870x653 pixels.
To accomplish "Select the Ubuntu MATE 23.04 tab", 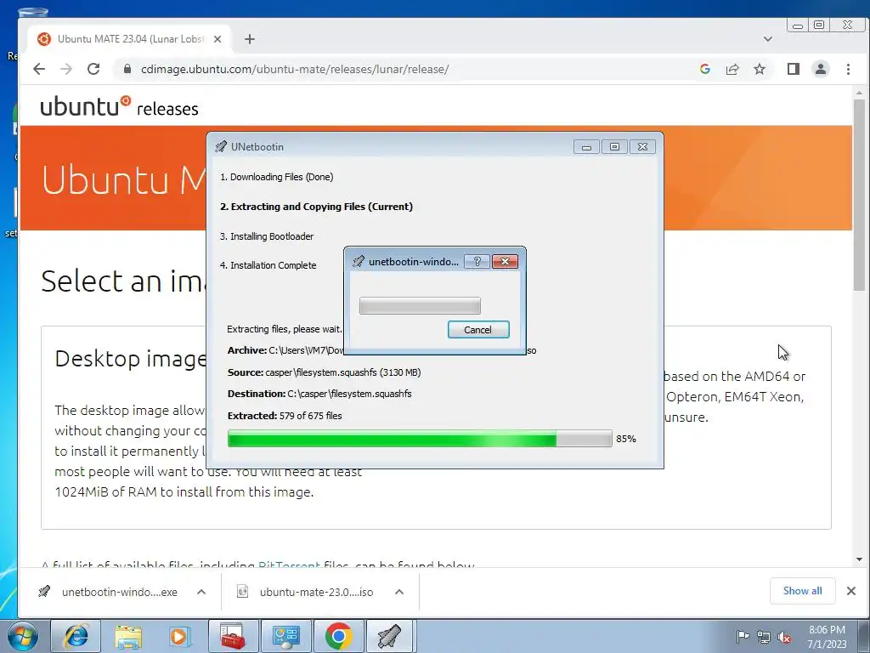I will click(x=129, y=39).
